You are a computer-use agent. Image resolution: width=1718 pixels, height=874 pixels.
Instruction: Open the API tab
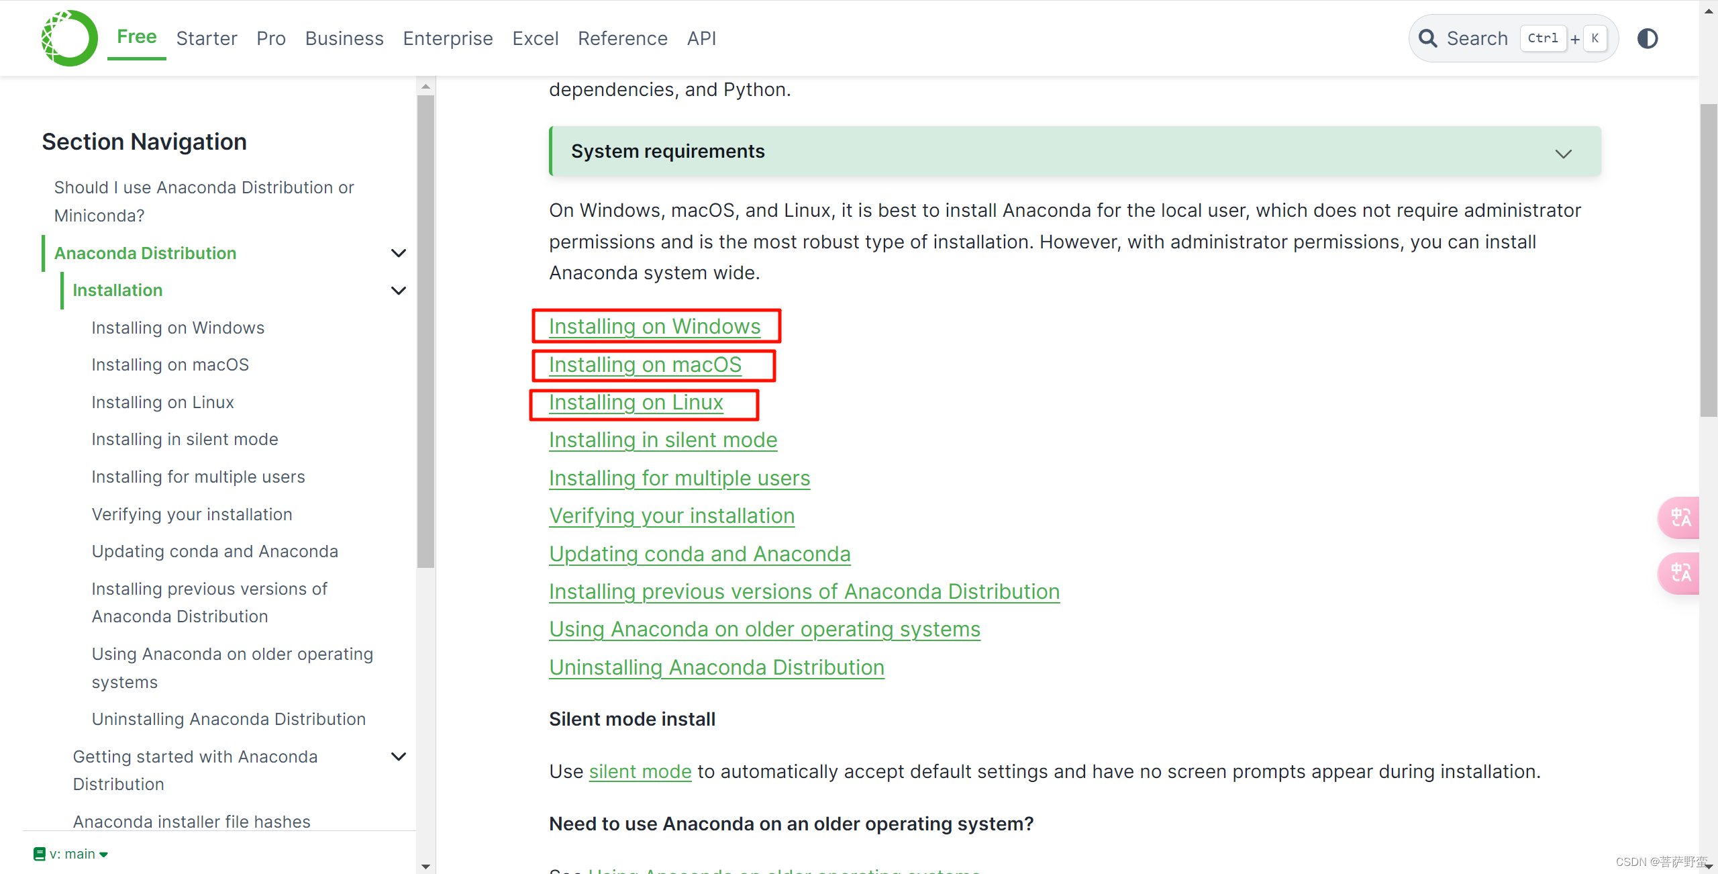point(701,38)
